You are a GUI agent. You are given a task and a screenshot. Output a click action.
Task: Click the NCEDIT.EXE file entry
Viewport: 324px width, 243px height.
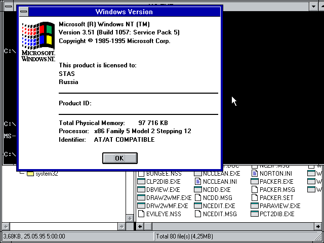219,206
